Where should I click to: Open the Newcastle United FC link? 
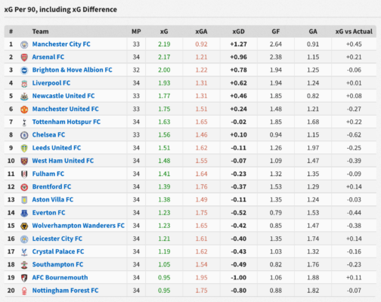[63, 96]
